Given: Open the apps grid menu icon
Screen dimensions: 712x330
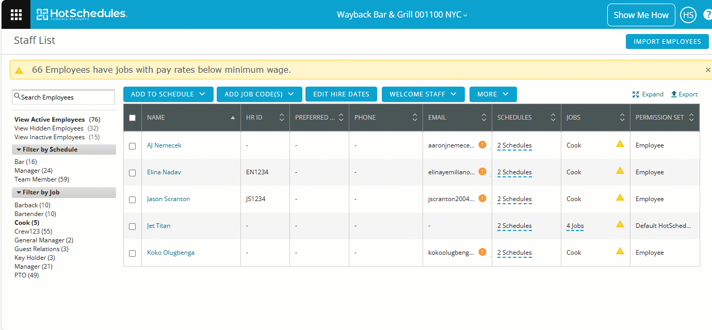Looking at the screenshot, I should pyautogui.click(x=16, y=14).
